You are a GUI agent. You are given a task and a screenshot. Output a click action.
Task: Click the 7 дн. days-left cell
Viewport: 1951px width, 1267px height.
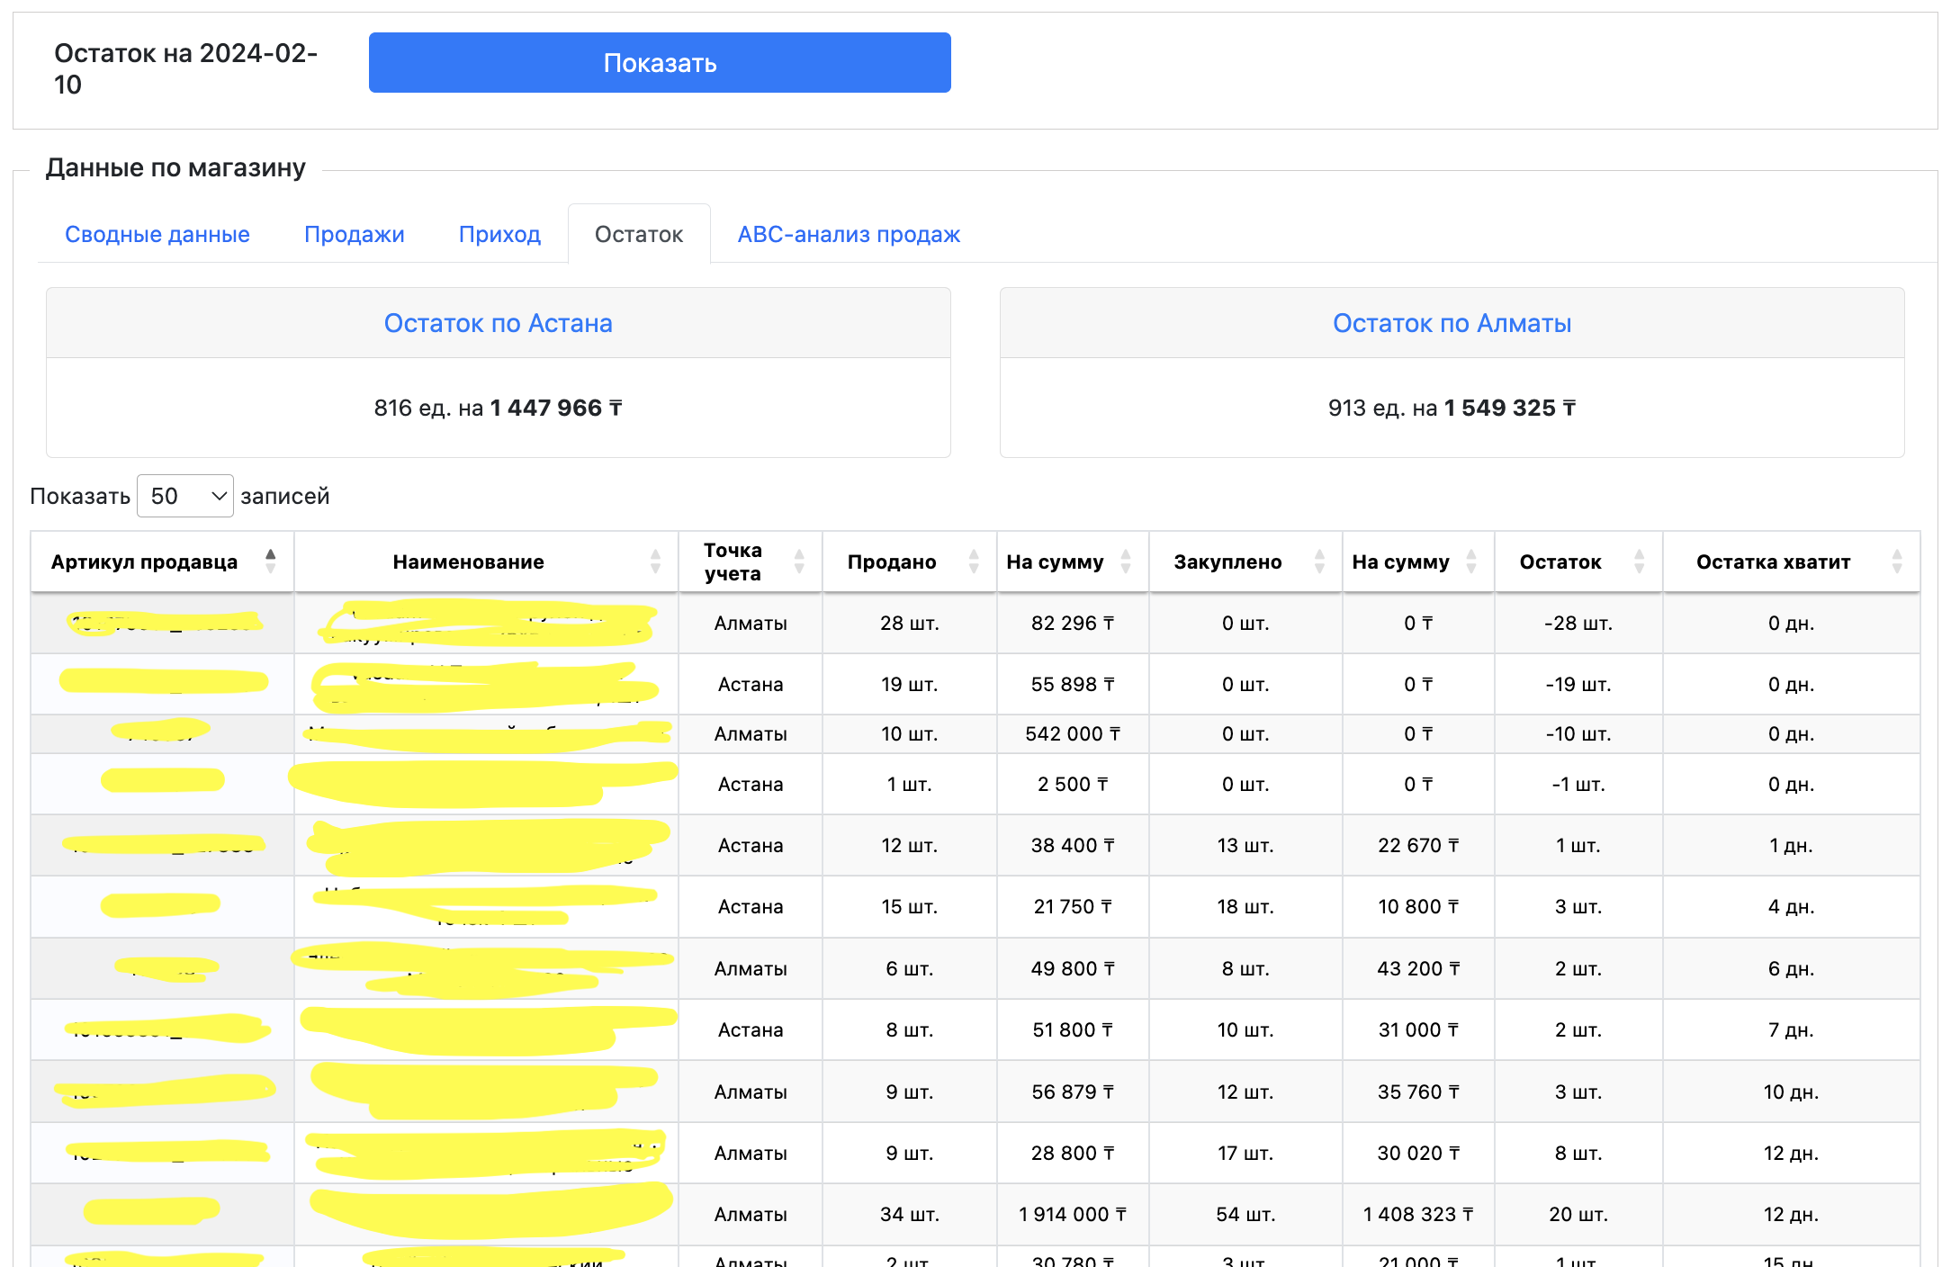tap(1791, 1029)
